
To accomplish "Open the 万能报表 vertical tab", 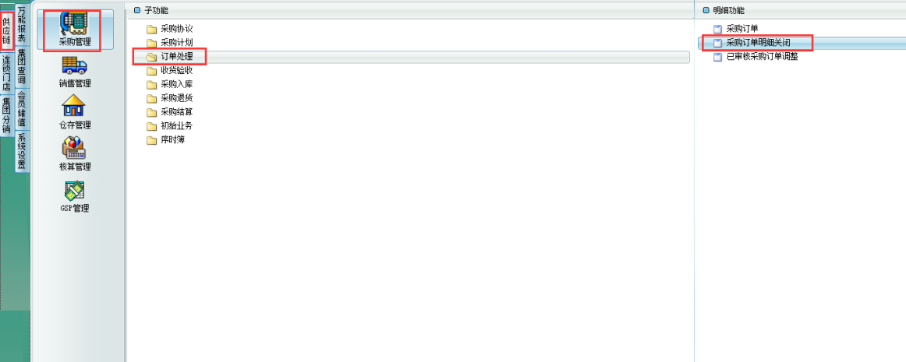I will point(21,24).
